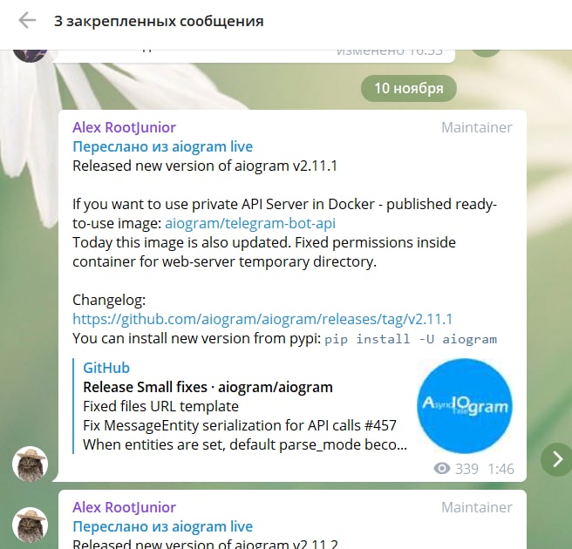Open 'Переслано из aiogram live' in second message

(163, 526)
